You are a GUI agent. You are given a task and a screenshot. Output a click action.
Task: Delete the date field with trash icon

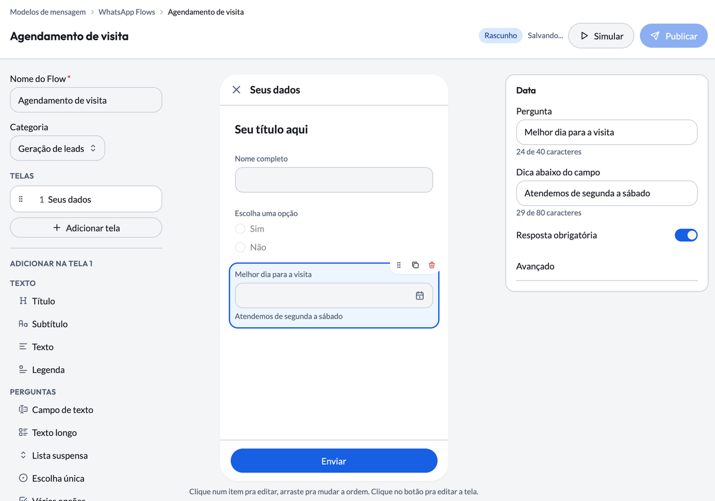click(x=432, y=265)
